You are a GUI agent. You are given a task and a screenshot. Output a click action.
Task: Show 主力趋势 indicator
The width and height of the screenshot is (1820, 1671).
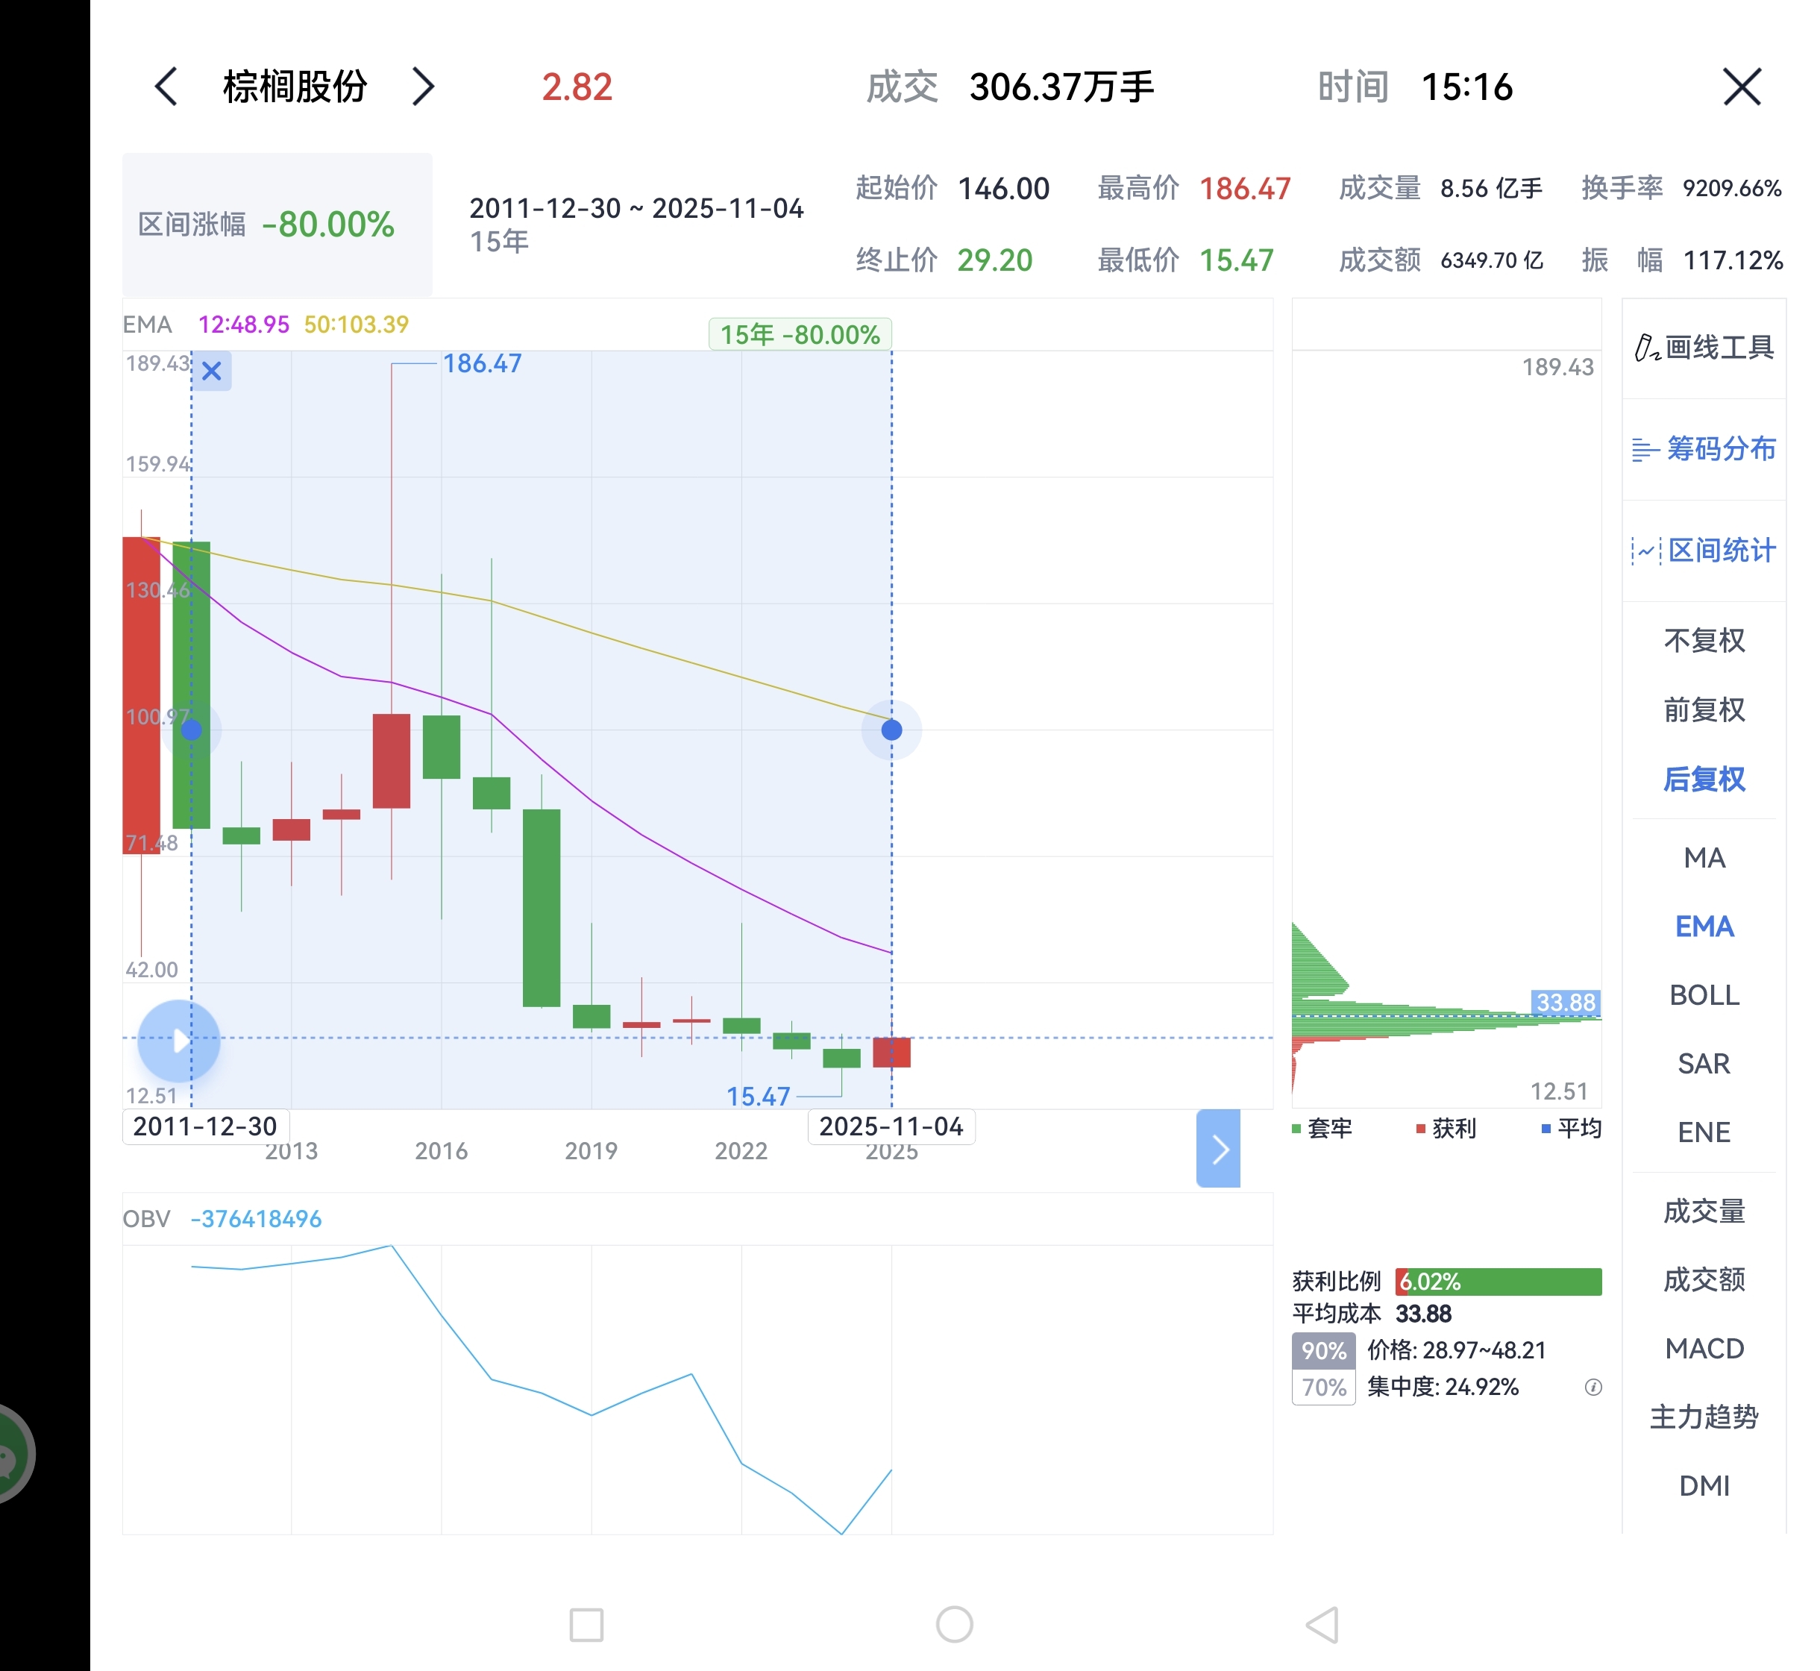click(x=1704, y=1417)
